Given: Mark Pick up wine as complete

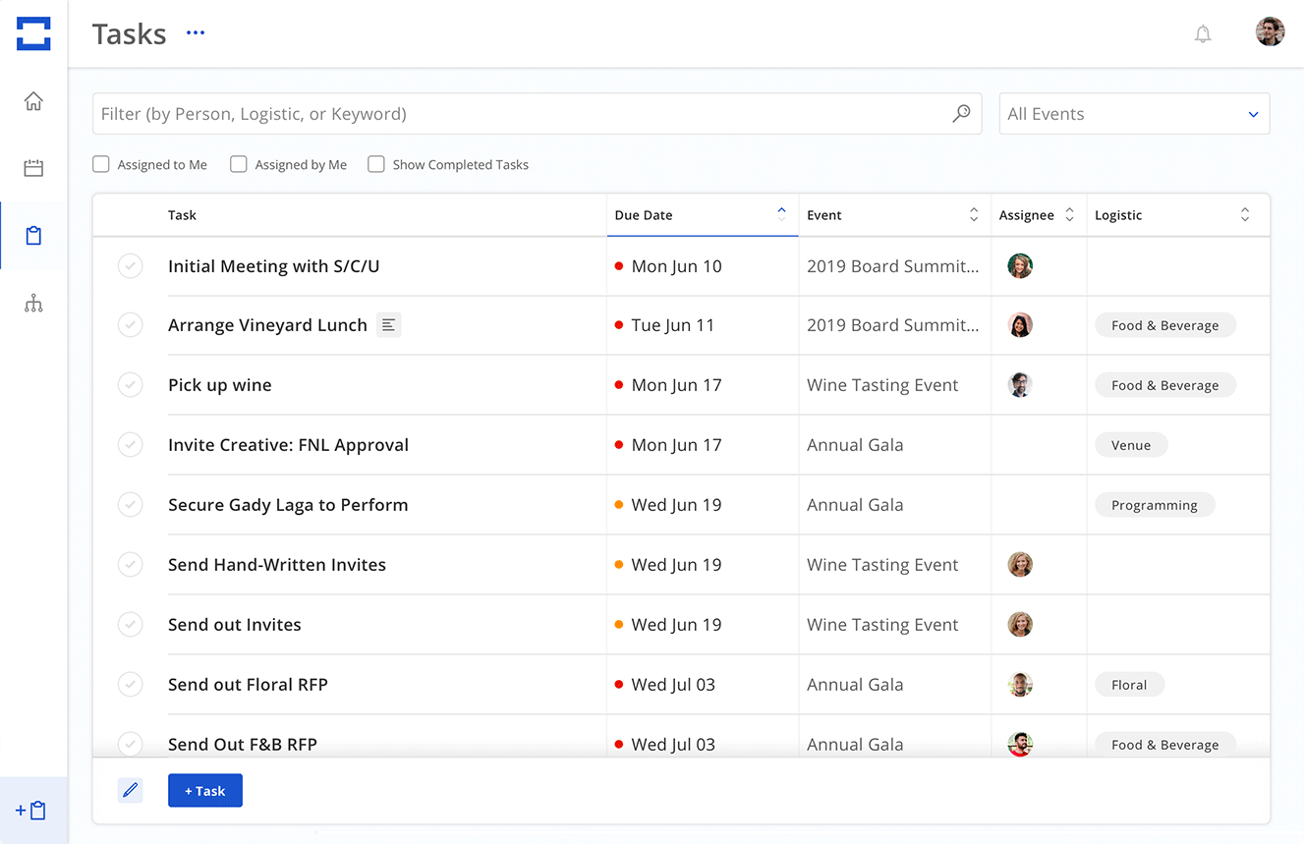Looking at the screenshot, I should [130, 384].
